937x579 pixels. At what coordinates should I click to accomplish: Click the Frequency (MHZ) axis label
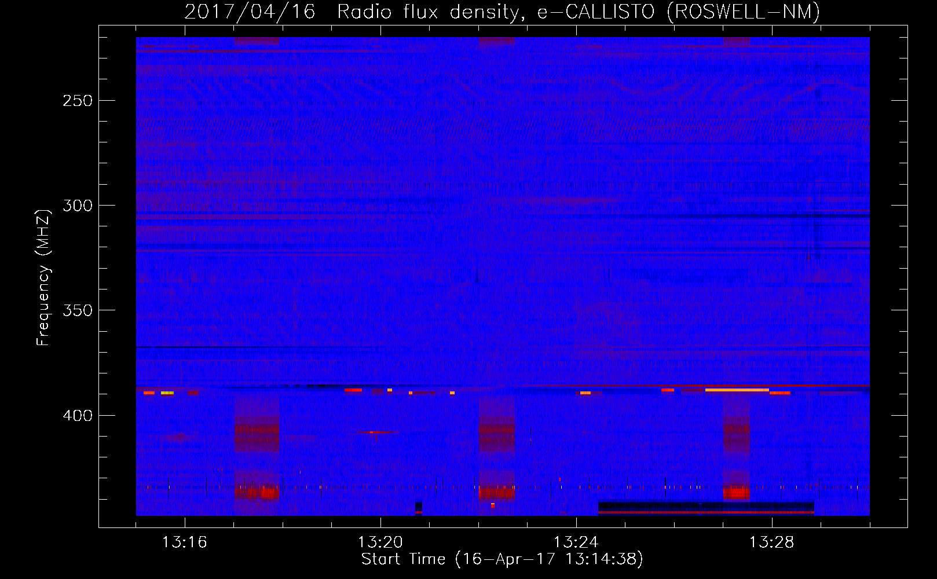click(x=44, y=277)
